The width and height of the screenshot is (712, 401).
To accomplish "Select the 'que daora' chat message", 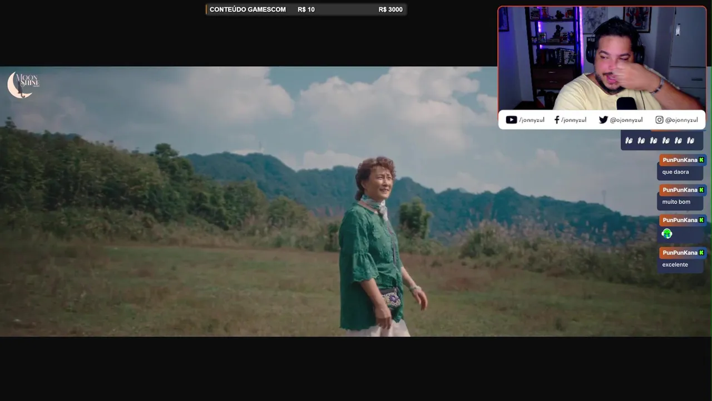I will coord(675,172).
